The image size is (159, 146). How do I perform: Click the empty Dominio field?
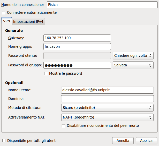(107, 99)
